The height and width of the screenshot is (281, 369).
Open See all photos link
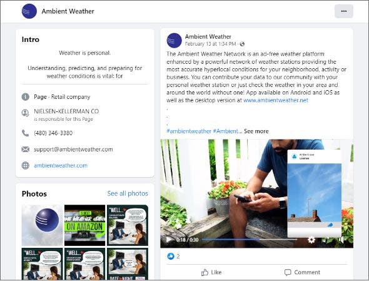pyautogui.click(x=128, y=193)
